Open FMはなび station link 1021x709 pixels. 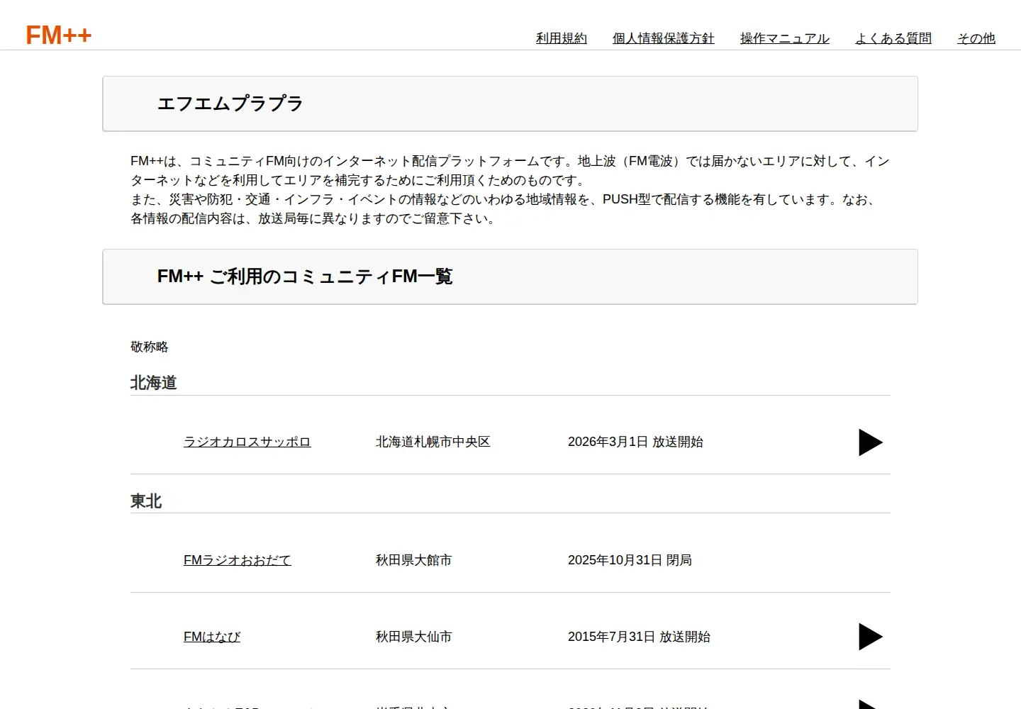(x=212, y=637)
